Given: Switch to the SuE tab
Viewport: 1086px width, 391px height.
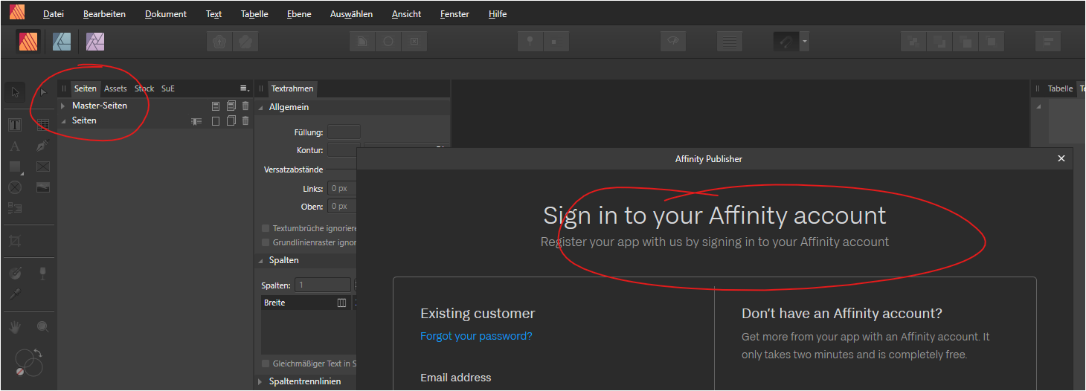Looking at the screenshot, I should tap(168, 88).
